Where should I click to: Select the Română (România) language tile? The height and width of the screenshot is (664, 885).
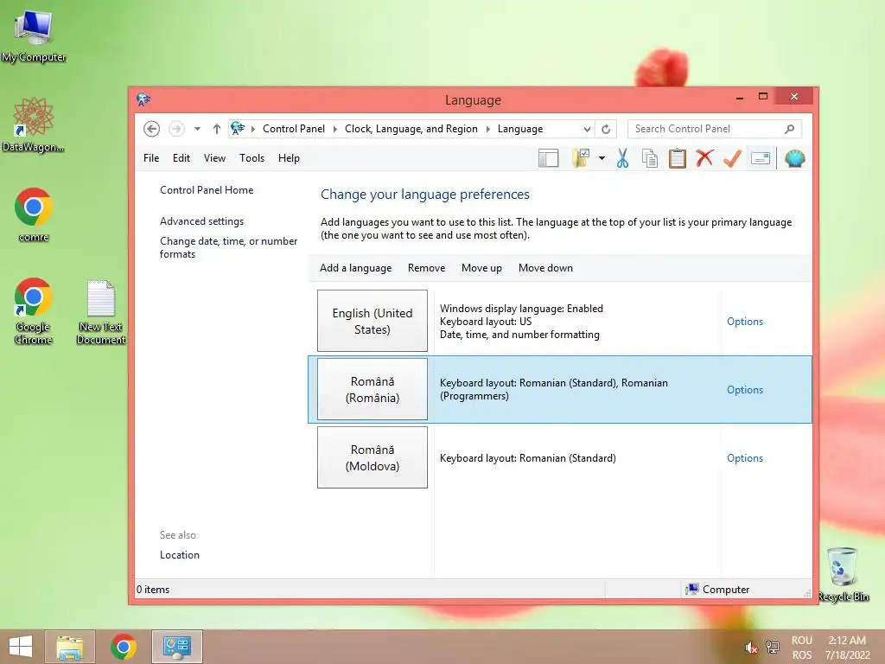[372, 389]
